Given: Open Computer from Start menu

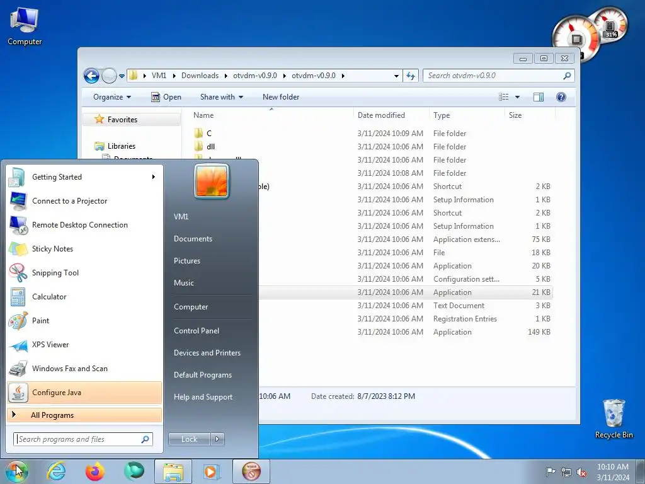Looking at the screenshot, I should (x=191, y=307).
